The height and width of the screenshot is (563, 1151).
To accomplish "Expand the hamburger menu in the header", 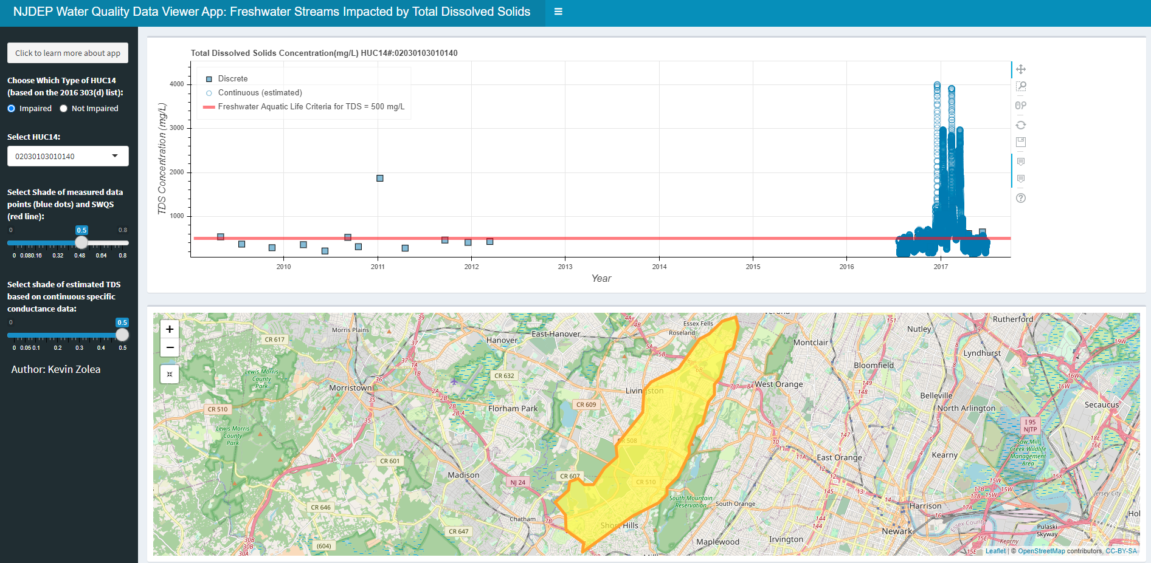I will click(558, 11).
